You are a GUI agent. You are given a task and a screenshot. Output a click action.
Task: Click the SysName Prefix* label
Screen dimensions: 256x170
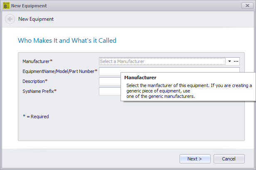point(39,91)
